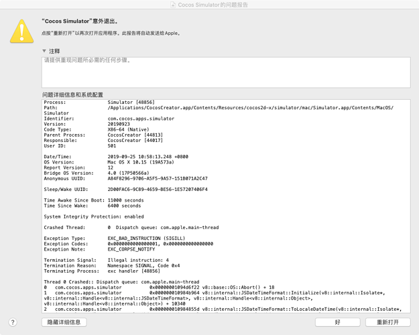Image resolution: width=419 pixels, height=335 pixels.
Task: Click the Code Type X86-64 (Native) line
Action: [97, 129]
